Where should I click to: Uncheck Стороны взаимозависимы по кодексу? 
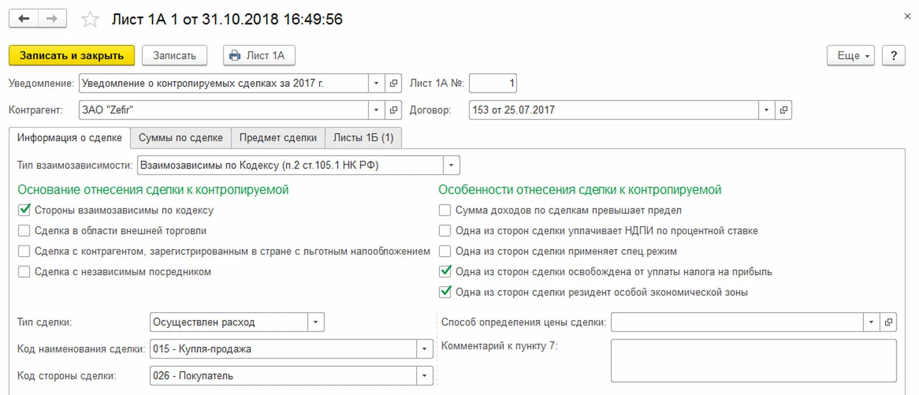tap(24, 210)
